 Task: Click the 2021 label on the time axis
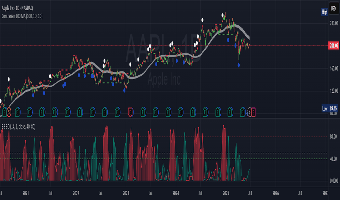26,193
